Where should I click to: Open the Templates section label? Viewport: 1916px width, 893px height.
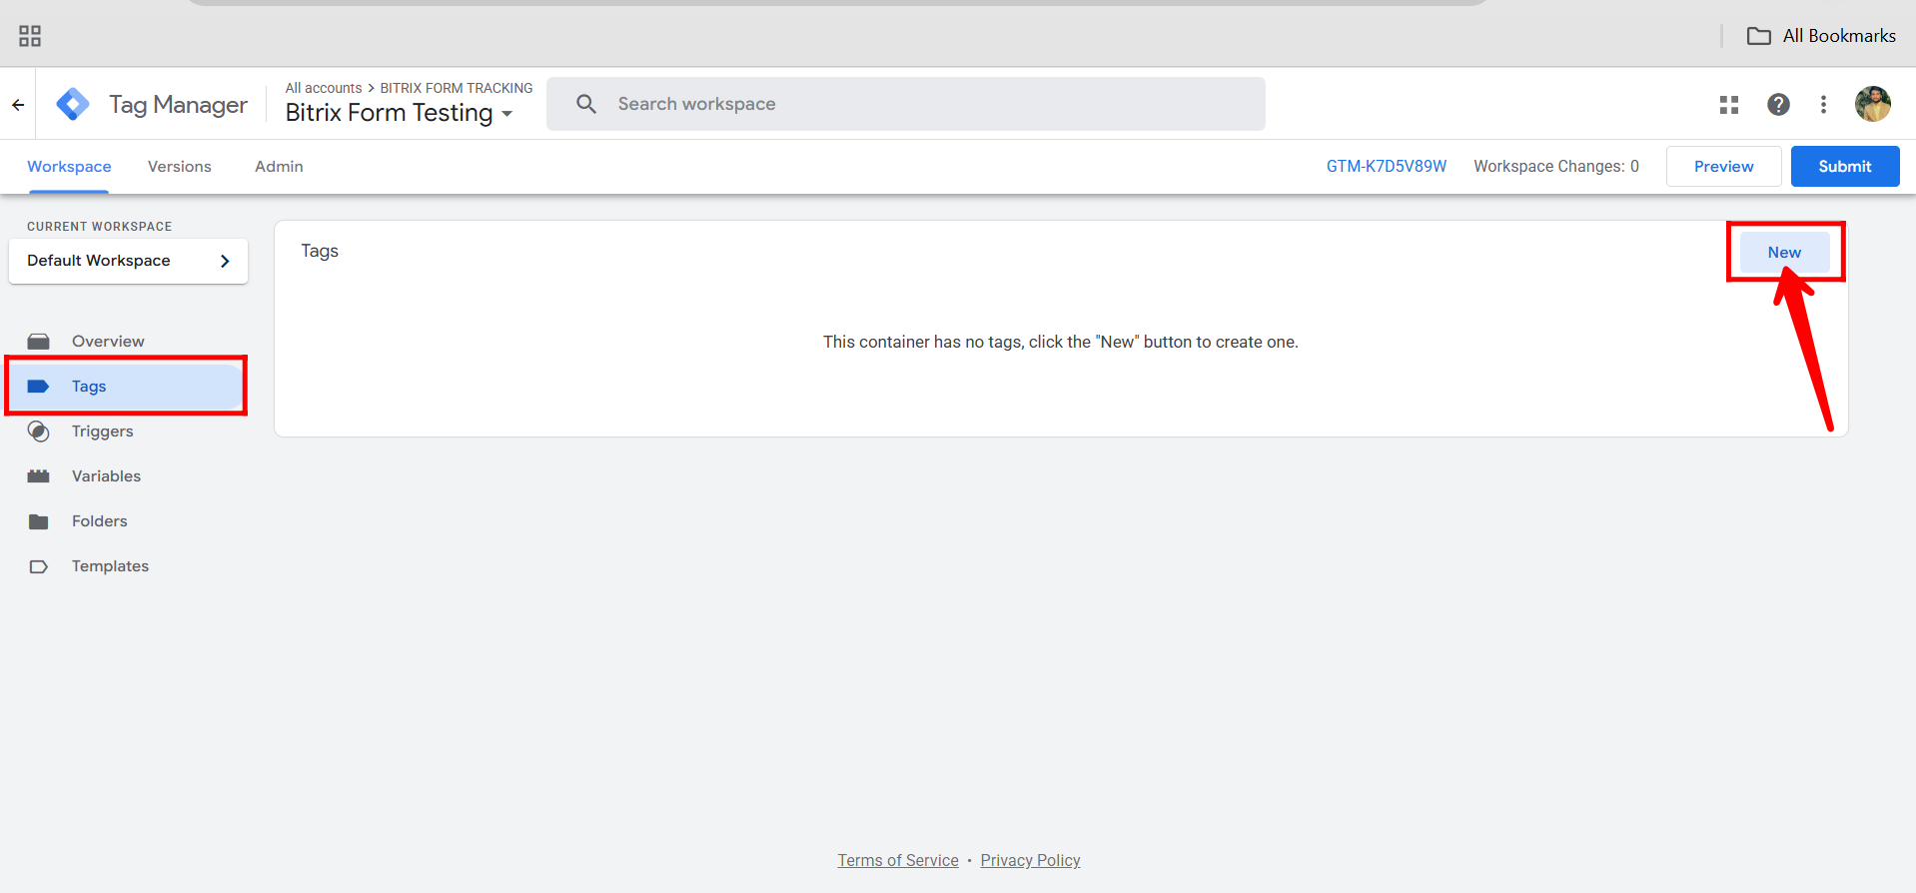pos(110,566)
